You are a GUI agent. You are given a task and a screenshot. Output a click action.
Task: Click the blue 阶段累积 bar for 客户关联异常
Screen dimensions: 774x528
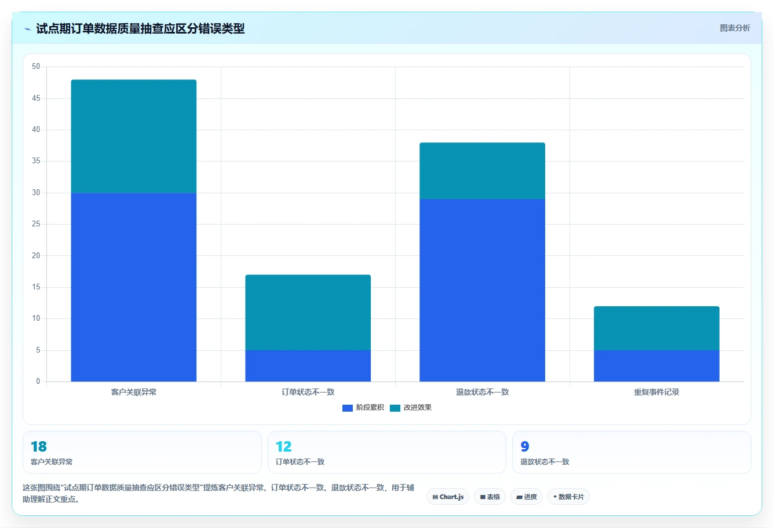pos(134,287)
